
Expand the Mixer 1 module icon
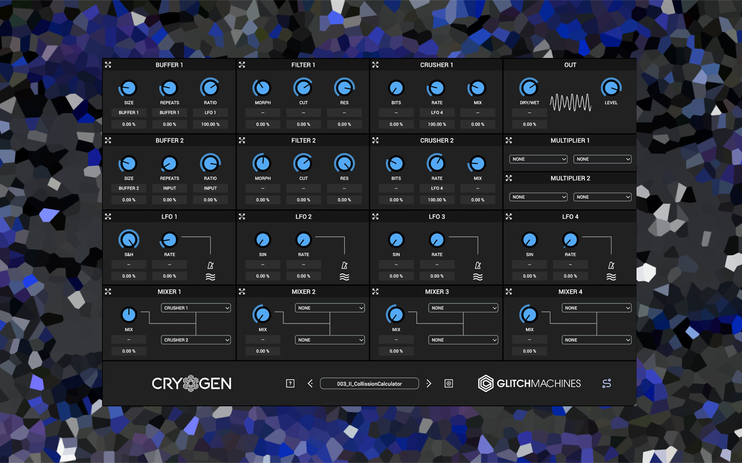click(108, 292)
